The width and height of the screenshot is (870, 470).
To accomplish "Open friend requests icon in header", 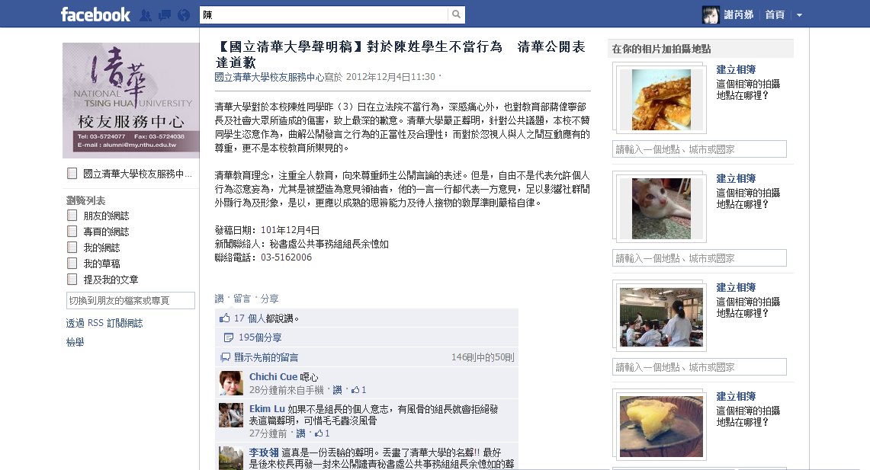I will click(146, 15).
